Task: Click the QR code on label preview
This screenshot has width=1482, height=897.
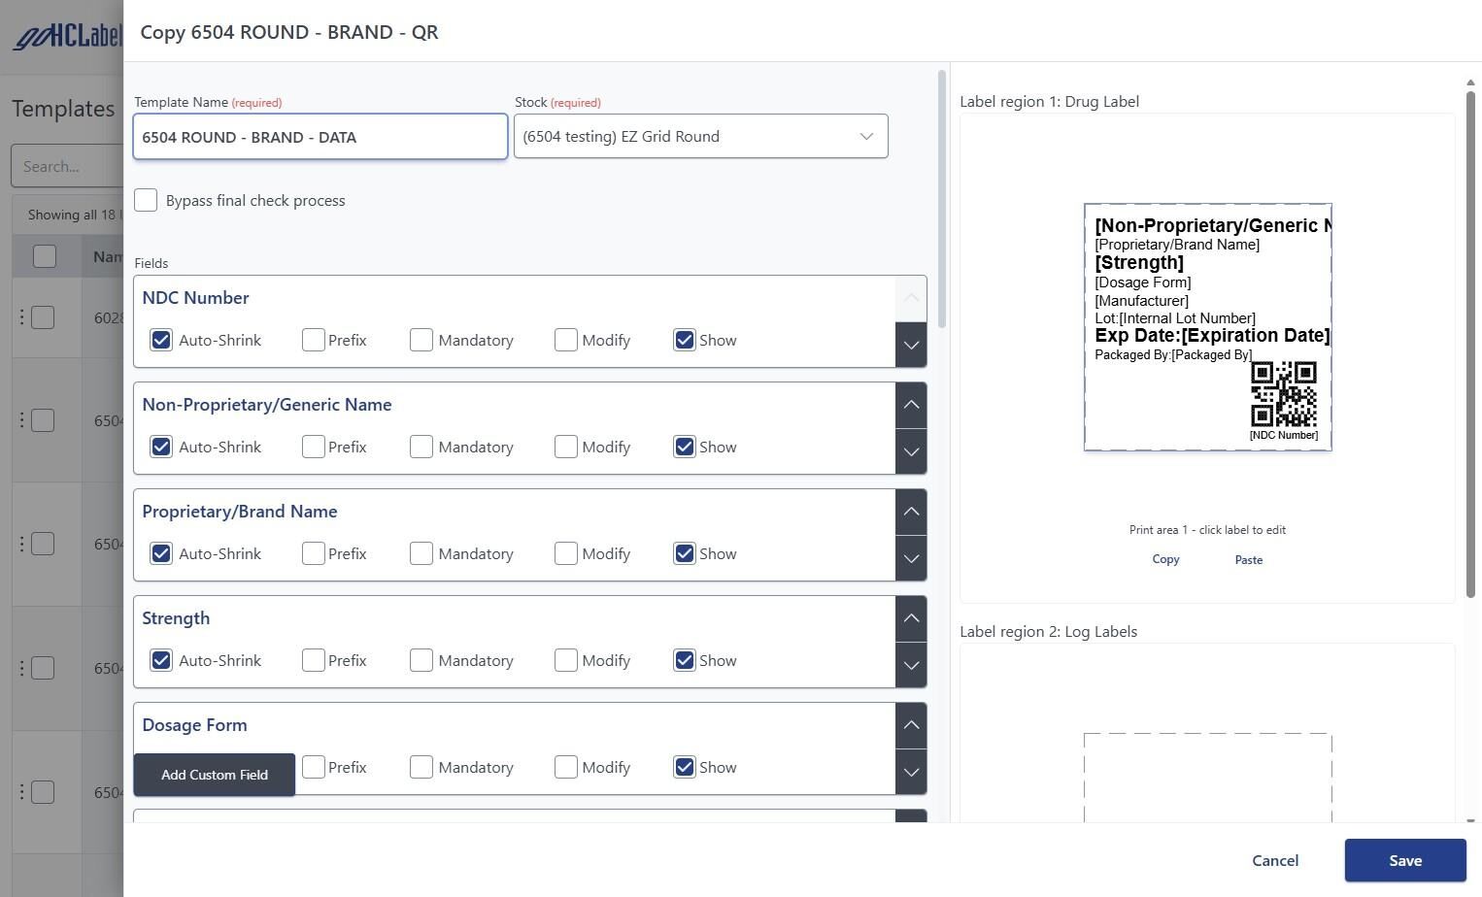Action: click(x=1283, y=393)
